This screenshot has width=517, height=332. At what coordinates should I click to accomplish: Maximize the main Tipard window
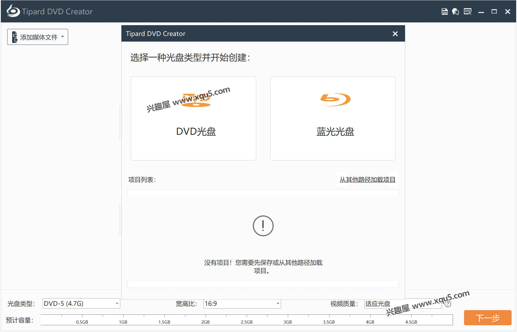point(494,12)
